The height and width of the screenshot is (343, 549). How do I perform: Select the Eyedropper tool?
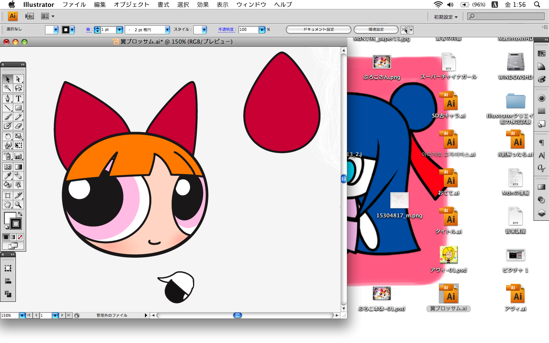click(x=8, y=176)
